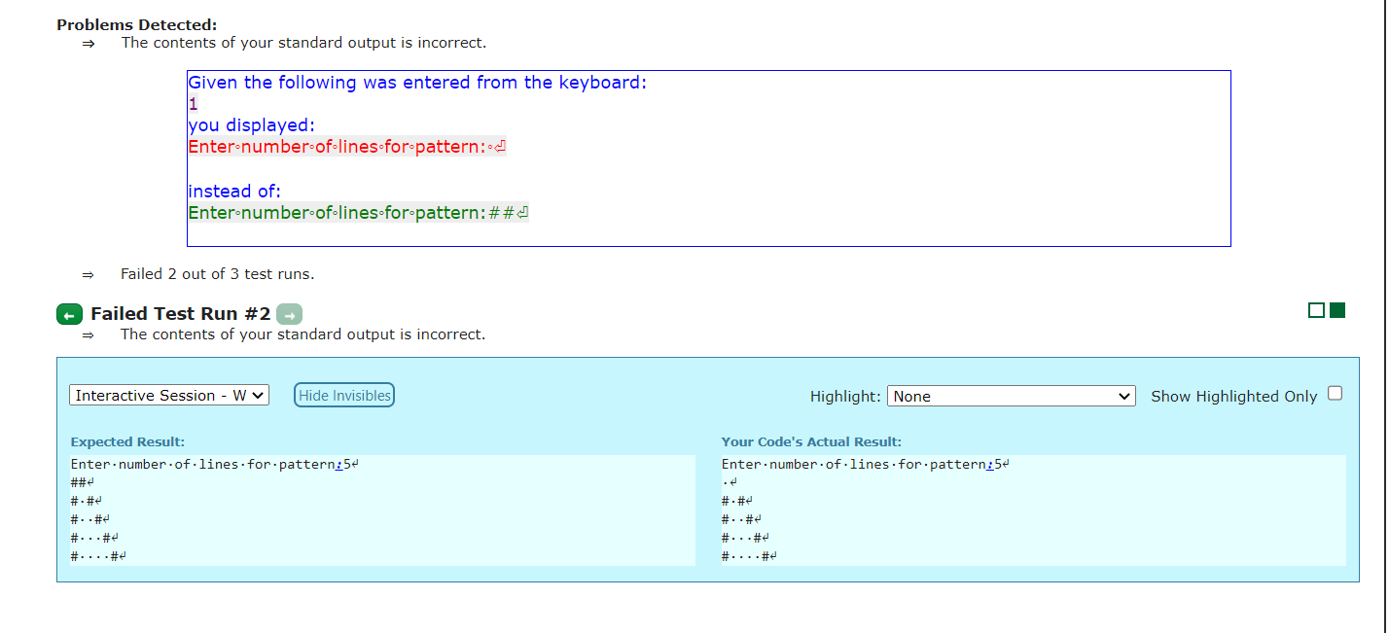Open the Highlight dropdown menu
This screenshot has height=633, width=1389.
point(1010,396)
